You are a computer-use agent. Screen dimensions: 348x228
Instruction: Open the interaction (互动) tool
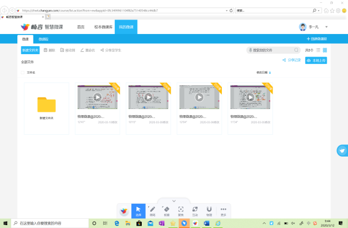195,211
